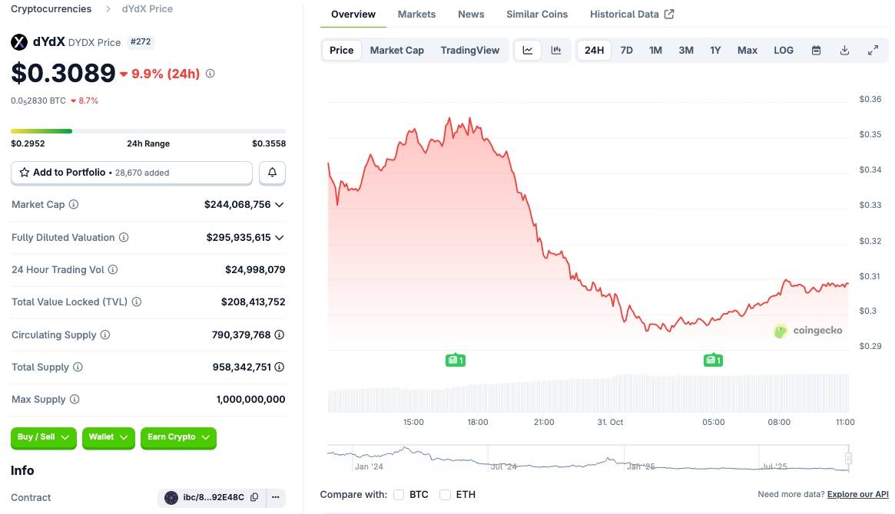Expand Market Cap details chevron
The width and height of the screenshot is (895, 514).
[x=280, y=205]
